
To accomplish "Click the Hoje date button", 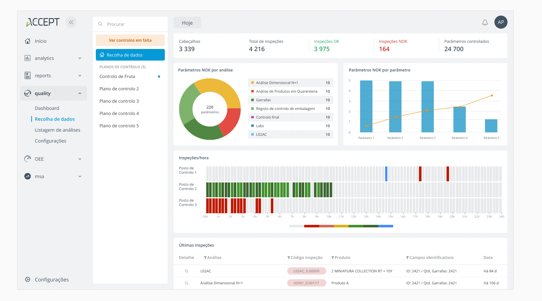I will coord(187,23).
